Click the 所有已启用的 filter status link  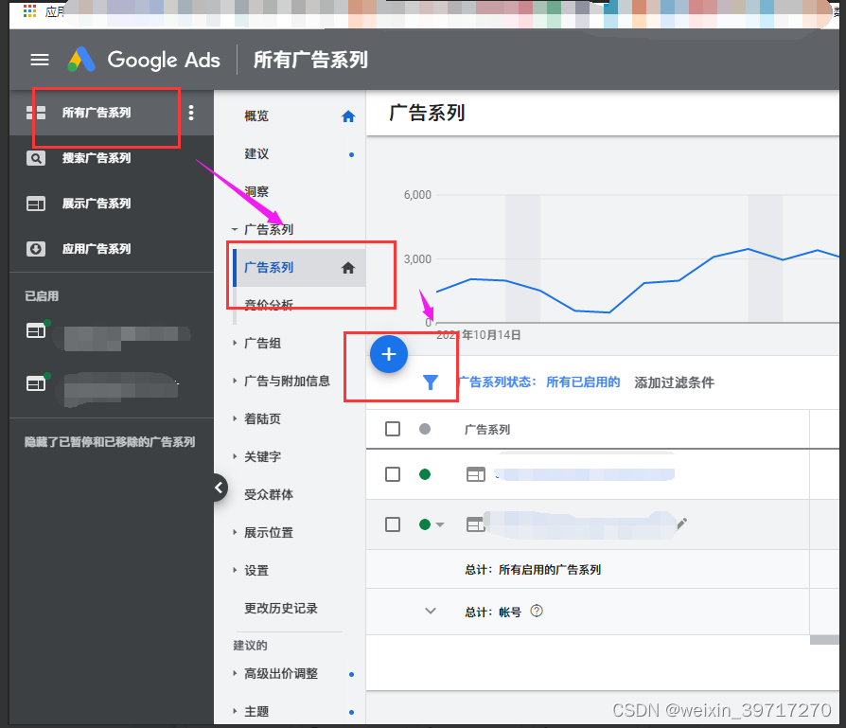click(583, 382)
